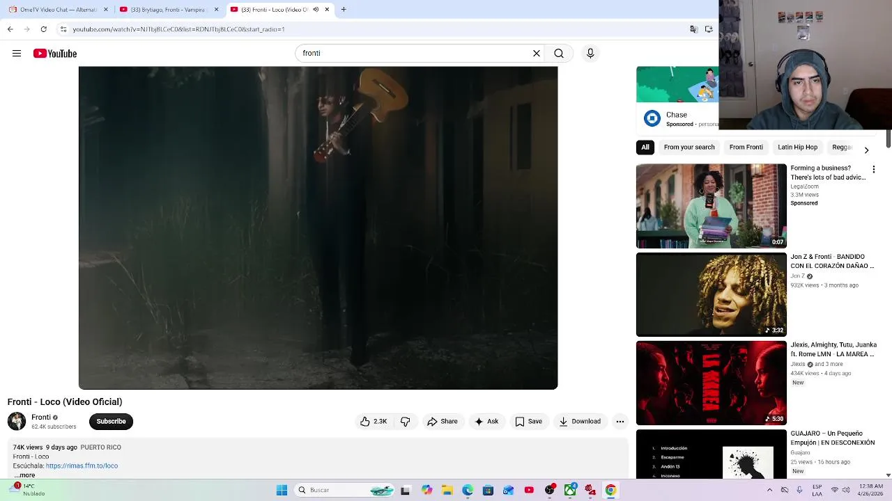Screen dimensions: 892x501
Task: Start voice search with microphone icon
Action: (590, 53)
